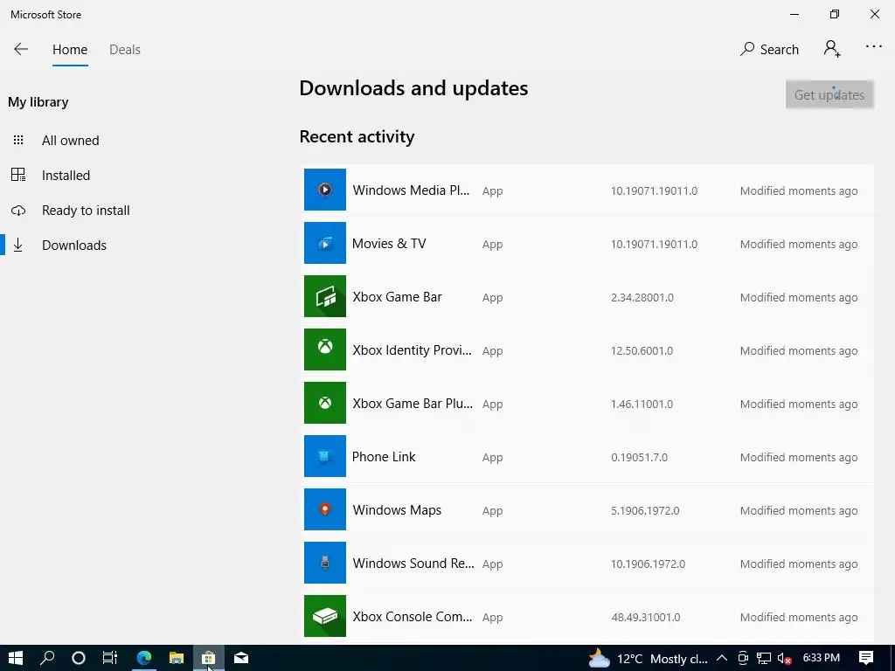Open Task View on the taskbar
Image resolution: width=895 pixels, height=671 pixels.
(x=109, y=658)
